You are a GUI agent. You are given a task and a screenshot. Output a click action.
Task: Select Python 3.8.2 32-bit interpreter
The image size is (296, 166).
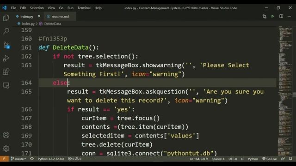[51, 159]
